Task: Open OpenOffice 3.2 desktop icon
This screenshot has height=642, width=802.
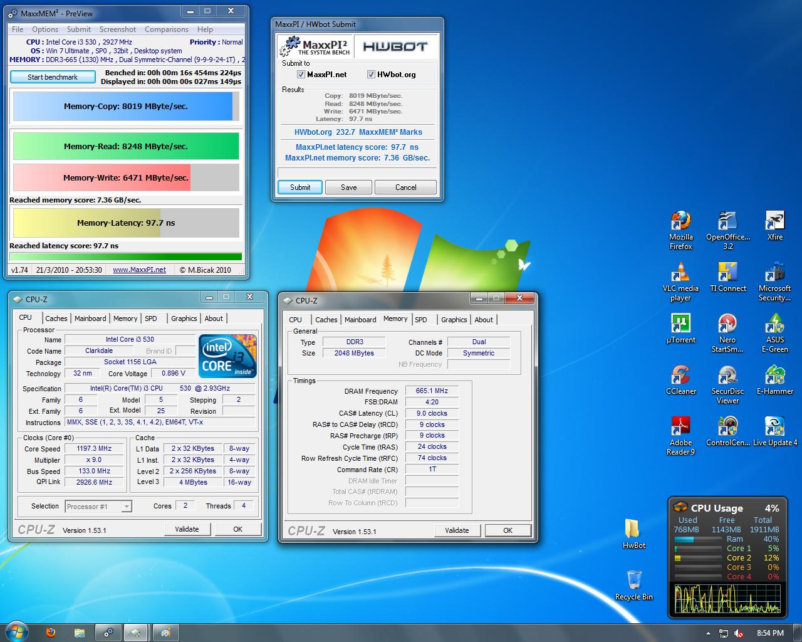Action: pos(727,229)
